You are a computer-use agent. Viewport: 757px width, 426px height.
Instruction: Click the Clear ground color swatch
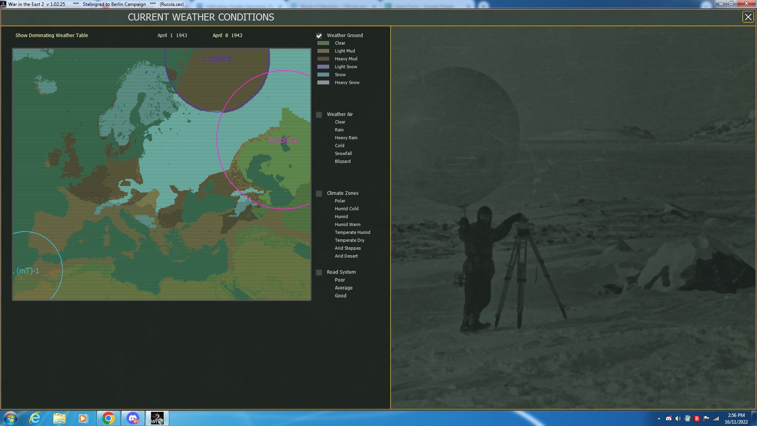(x=323, y=43)
